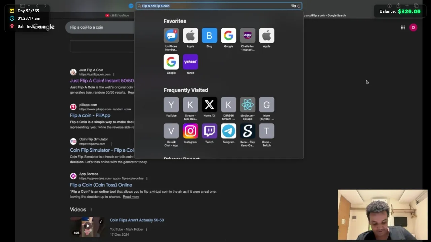
Task: Open the HeroUI Chat App tile
Action: point(171,131)
